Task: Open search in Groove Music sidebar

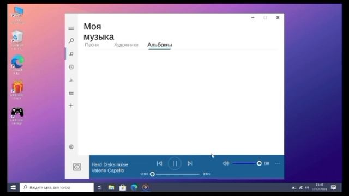Action: [x=71, y=40]
